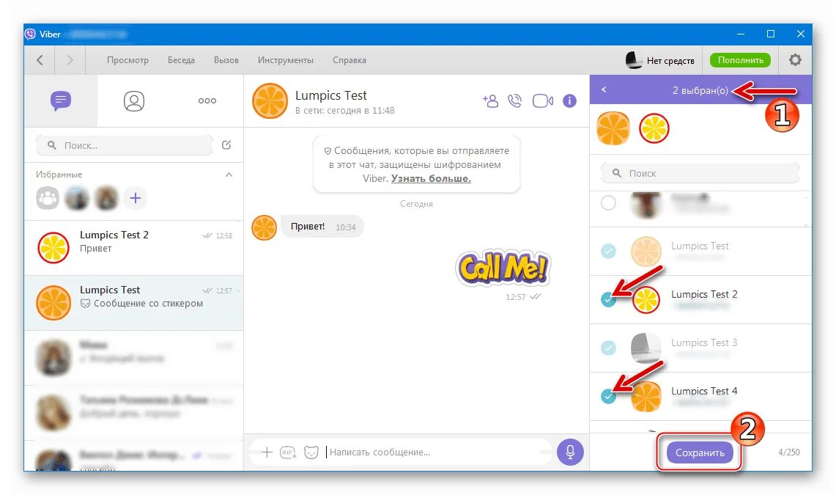Open the Просмотр menu
836x495 pixels.
[x=127, y=60]
